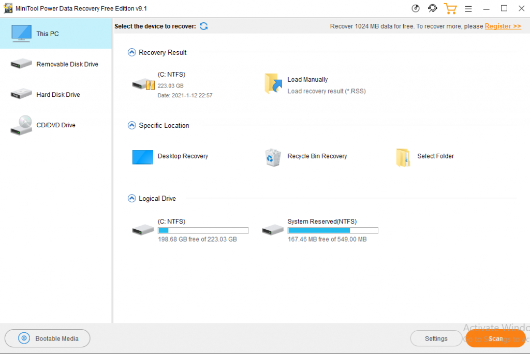
Task: Click Load recovery result (*.RSS) text
Action: (x=327, y=91)
